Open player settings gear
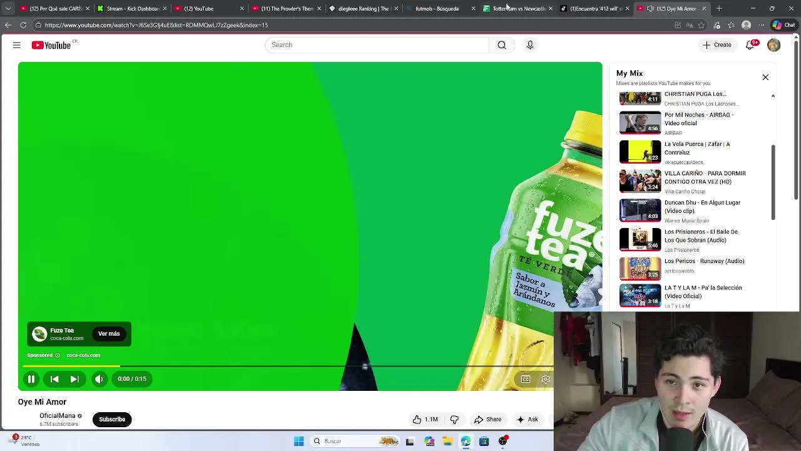This screenshot has height=451, width=801. pyautogui.click(x=546, y=379)
